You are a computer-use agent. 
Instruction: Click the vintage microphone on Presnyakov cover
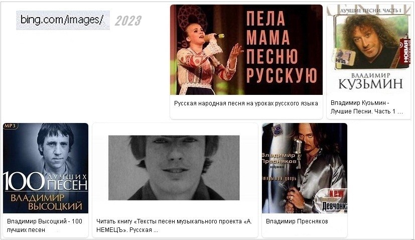298,146
